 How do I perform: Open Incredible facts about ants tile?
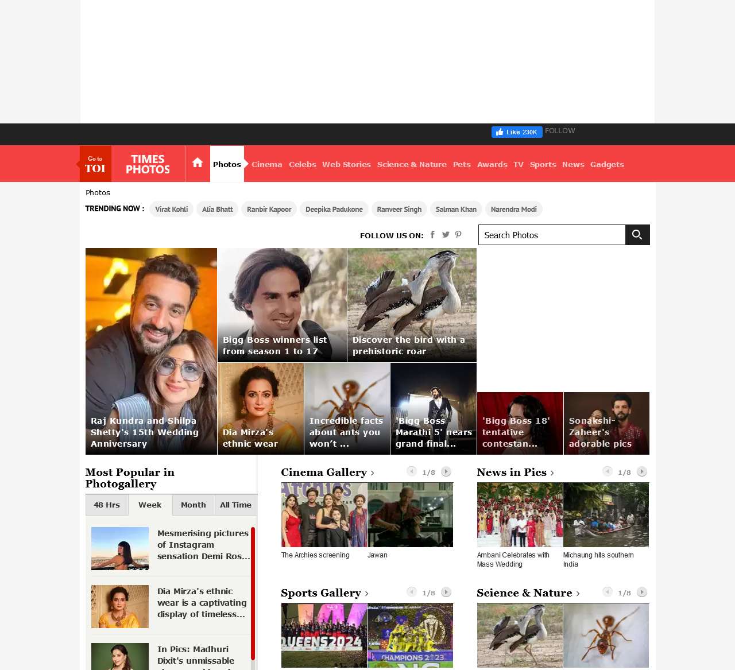pos(347,409)
